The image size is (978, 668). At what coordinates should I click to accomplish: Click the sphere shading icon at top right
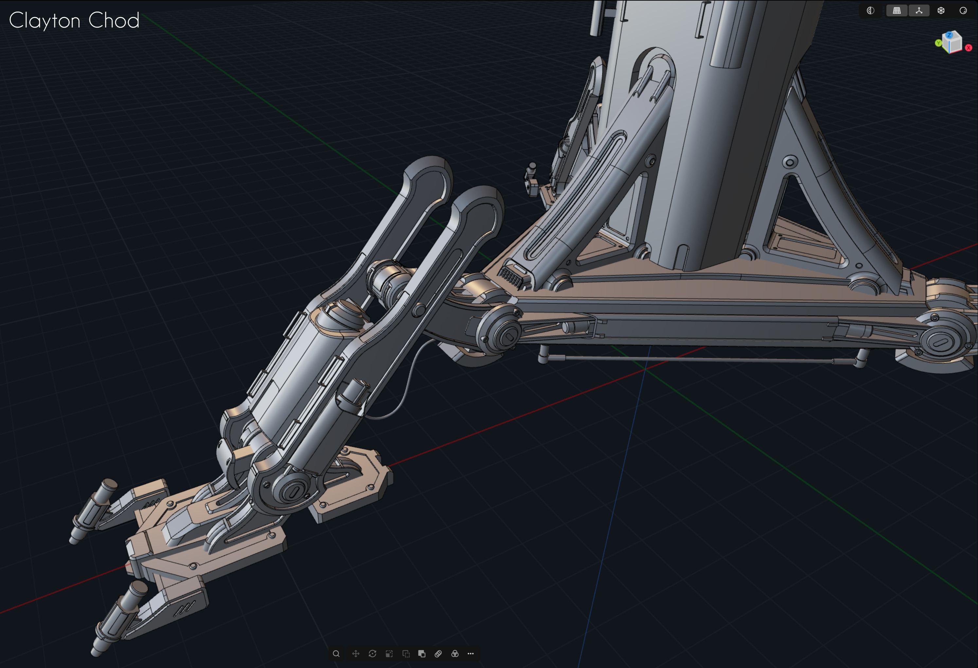coord(963,10)
